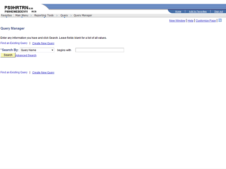Select Find an Existing Query tab above Search By
The height and width of the screenshot is (169, 226).
click(14, 43)
